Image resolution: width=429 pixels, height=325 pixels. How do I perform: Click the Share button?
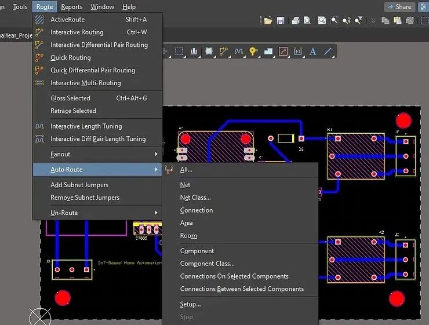click(399, 7)
